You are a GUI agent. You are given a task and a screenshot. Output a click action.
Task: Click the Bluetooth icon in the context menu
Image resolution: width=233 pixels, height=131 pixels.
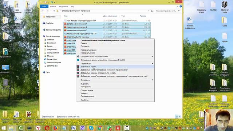pos(78,56)
